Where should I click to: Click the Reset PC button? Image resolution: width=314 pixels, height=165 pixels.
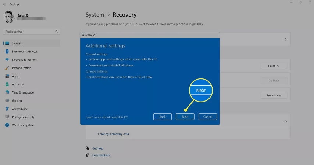pos(274,66)
